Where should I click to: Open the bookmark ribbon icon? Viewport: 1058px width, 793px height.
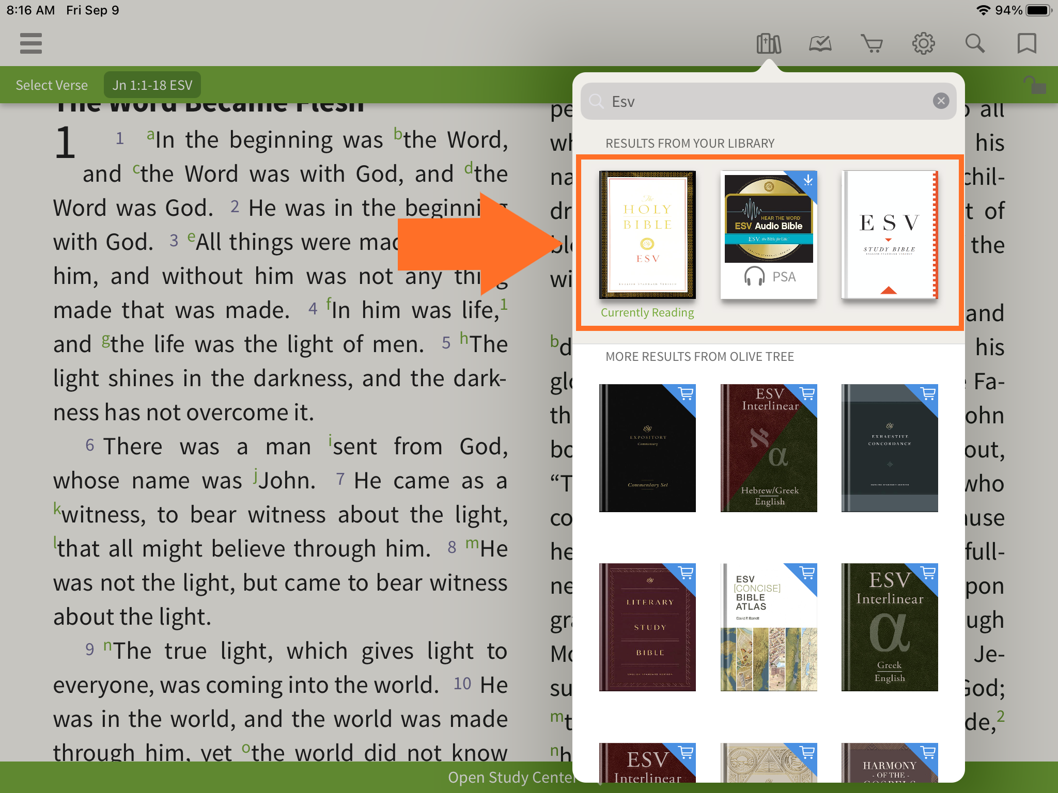1027,44
